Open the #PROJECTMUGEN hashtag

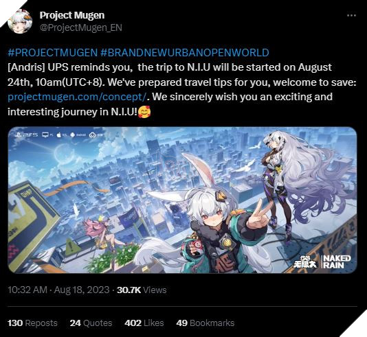tap(52, 53)
